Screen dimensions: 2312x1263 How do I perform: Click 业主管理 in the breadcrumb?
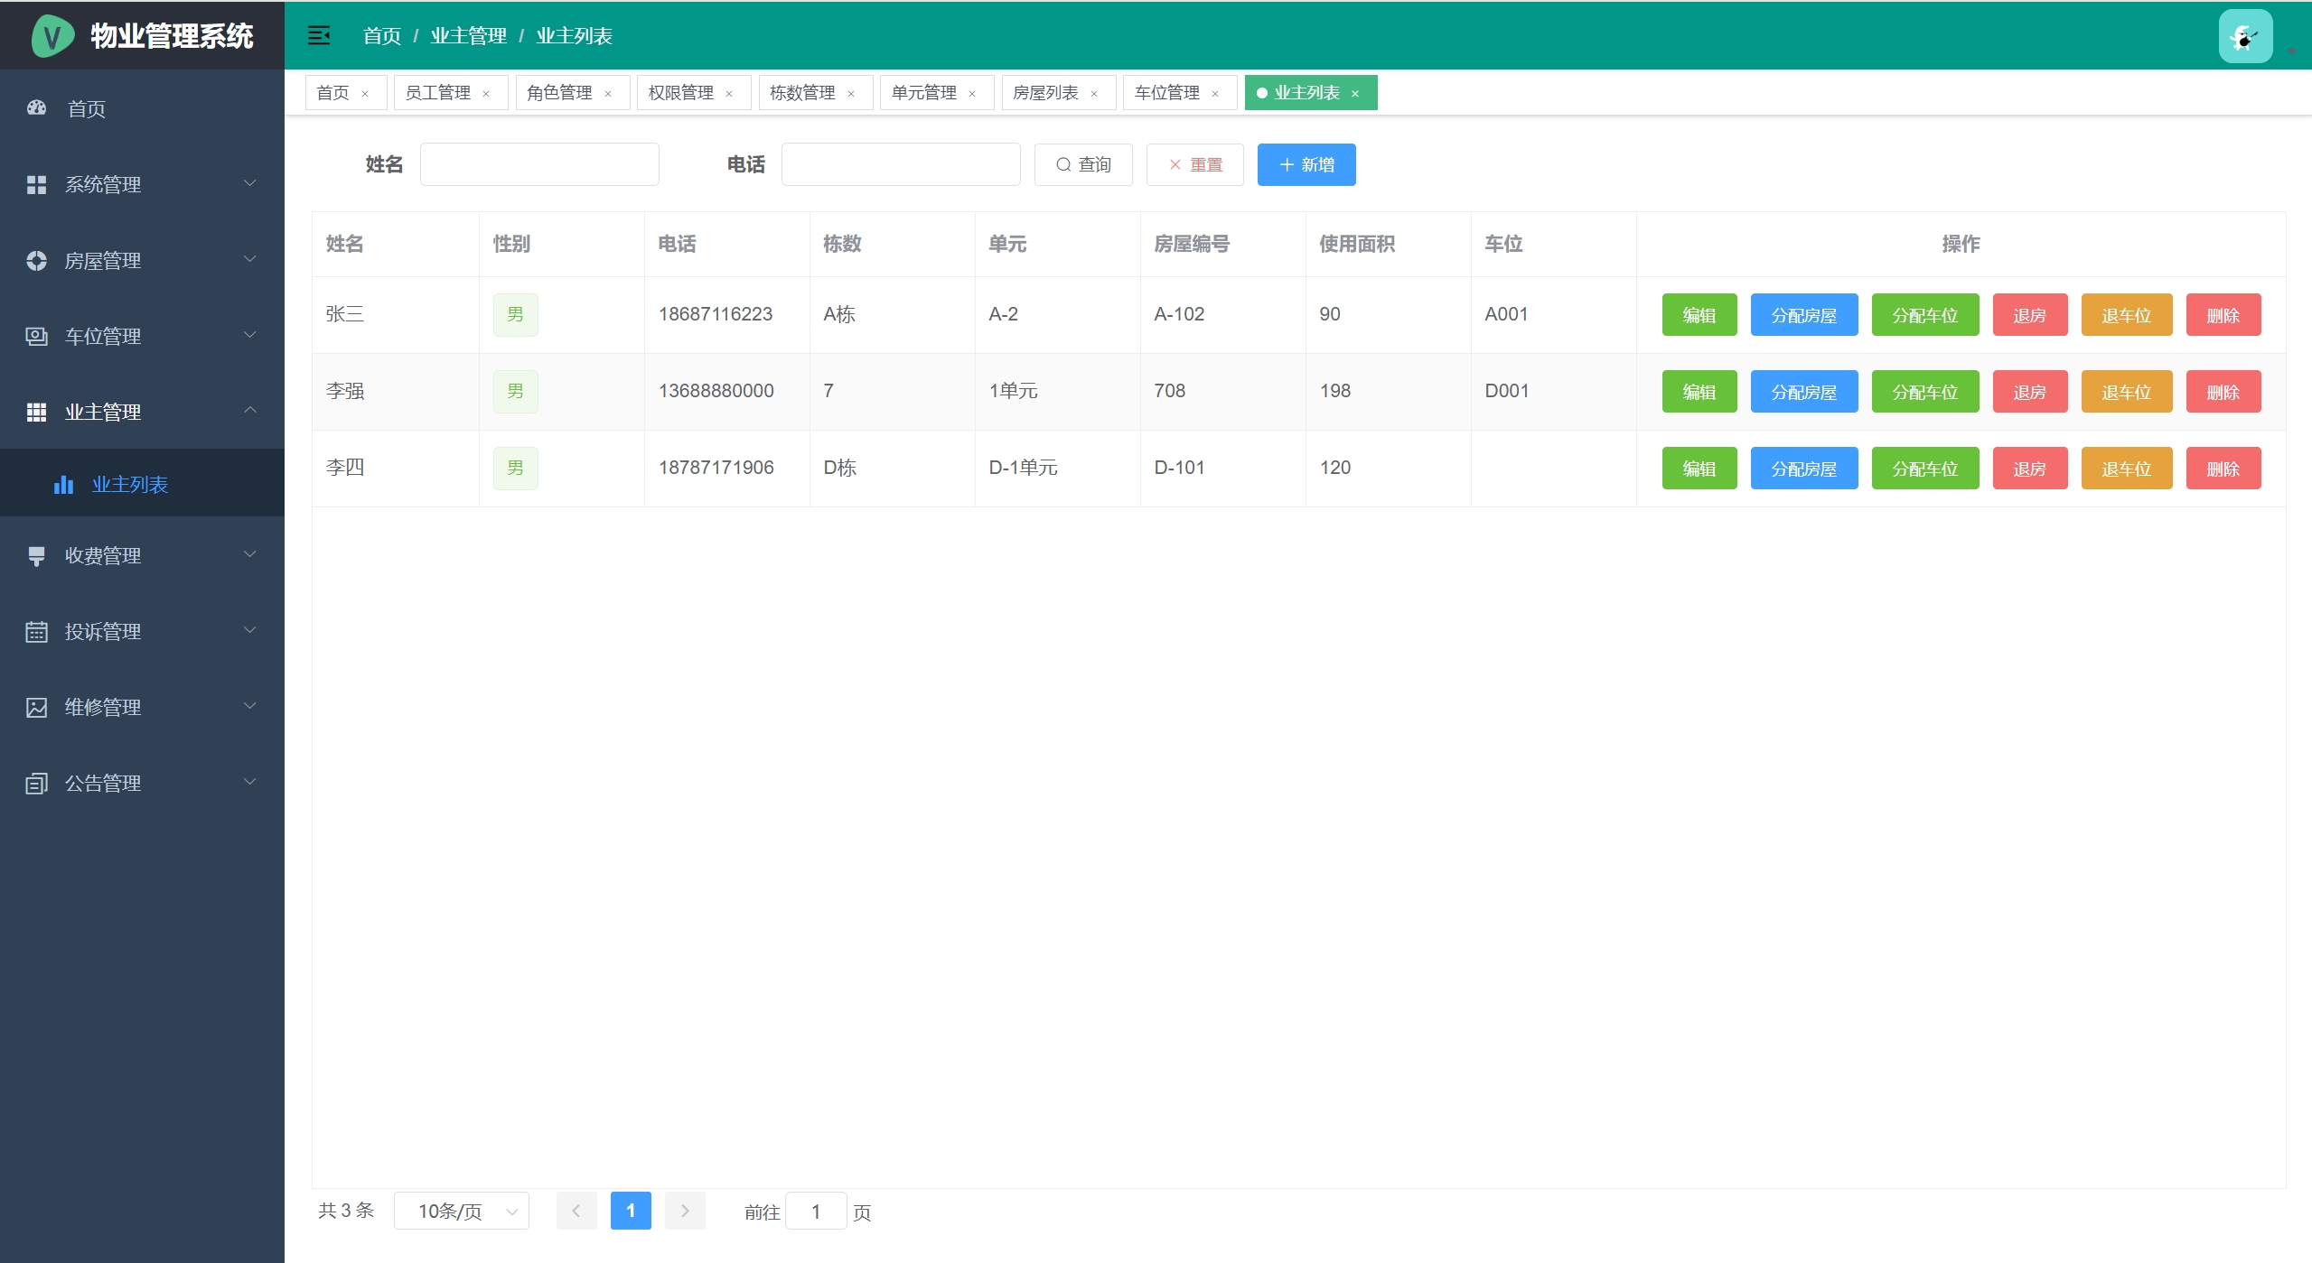[x=468, y=36]
